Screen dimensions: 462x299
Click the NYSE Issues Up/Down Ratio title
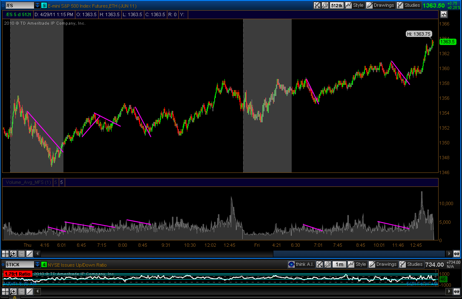(x=77, y=265)
